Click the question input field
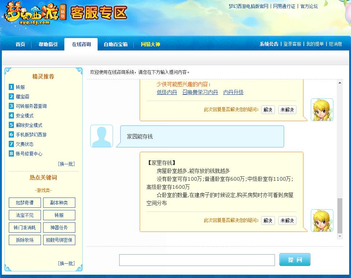Image resolution: width=351 pixels, height=278 pixels. 197,260
